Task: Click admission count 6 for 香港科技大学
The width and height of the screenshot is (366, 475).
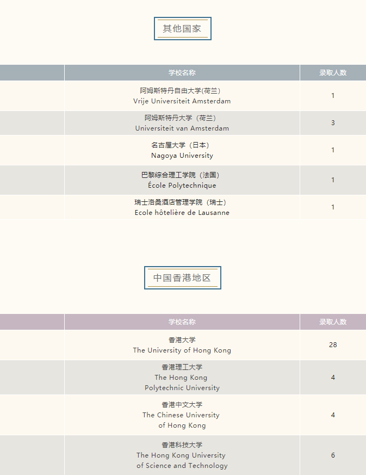Action: click(333, 455)
